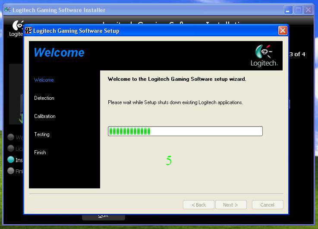
Task: Close the Logitech Gaming Software Setup dialog
Action: (283, 31)
